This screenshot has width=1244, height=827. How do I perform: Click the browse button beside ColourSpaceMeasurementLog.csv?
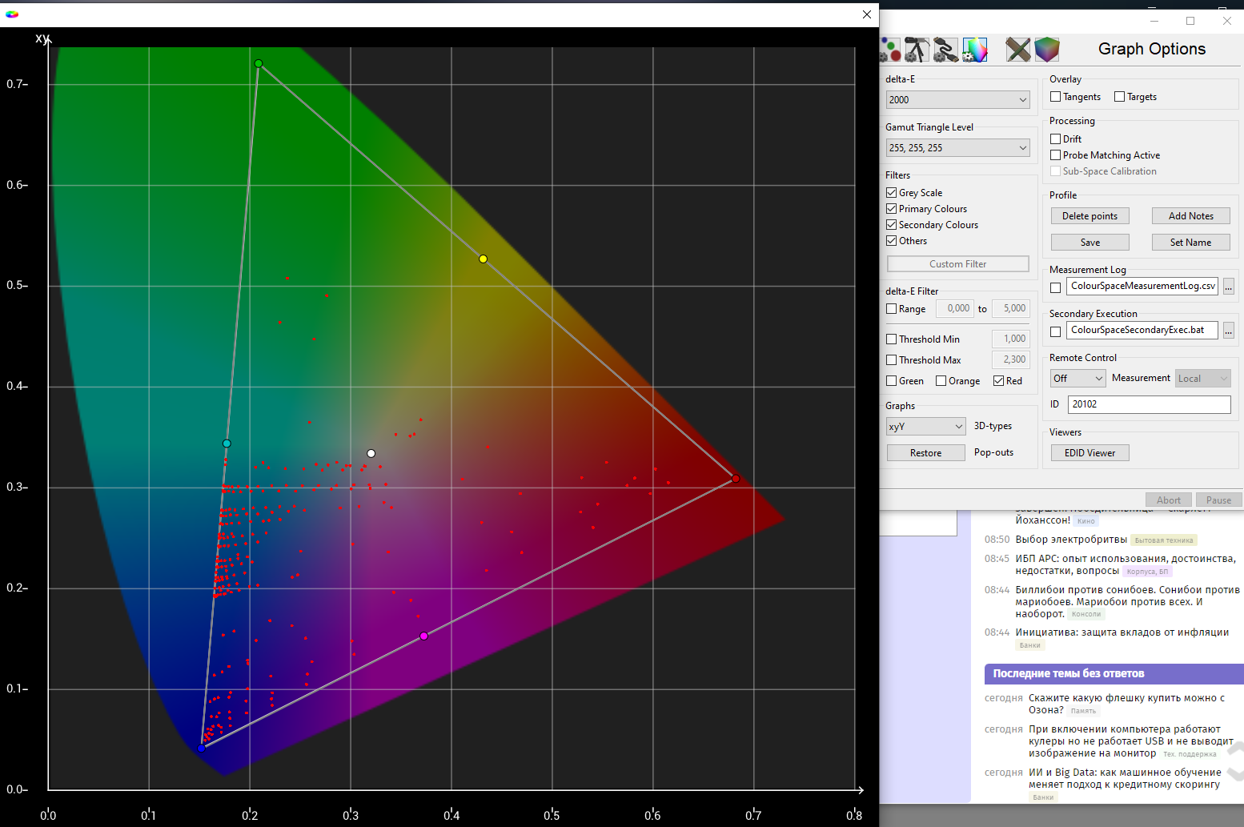(1228, 287)
